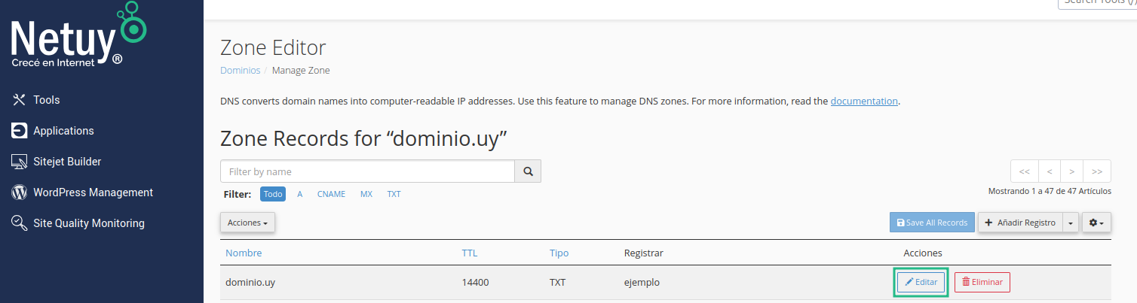This screenshot has height=303, width=1137.
Task: Open Sitejet Builder in the sidebar
Action: pos(66,162)
